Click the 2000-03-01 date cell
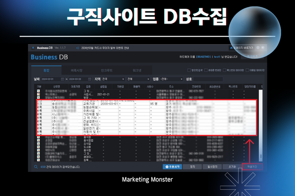This screenshot has height=196, width=295. [x=109, y=104]
